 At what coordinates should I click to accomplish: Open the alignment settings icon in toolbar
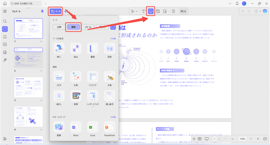click(173, 11)
